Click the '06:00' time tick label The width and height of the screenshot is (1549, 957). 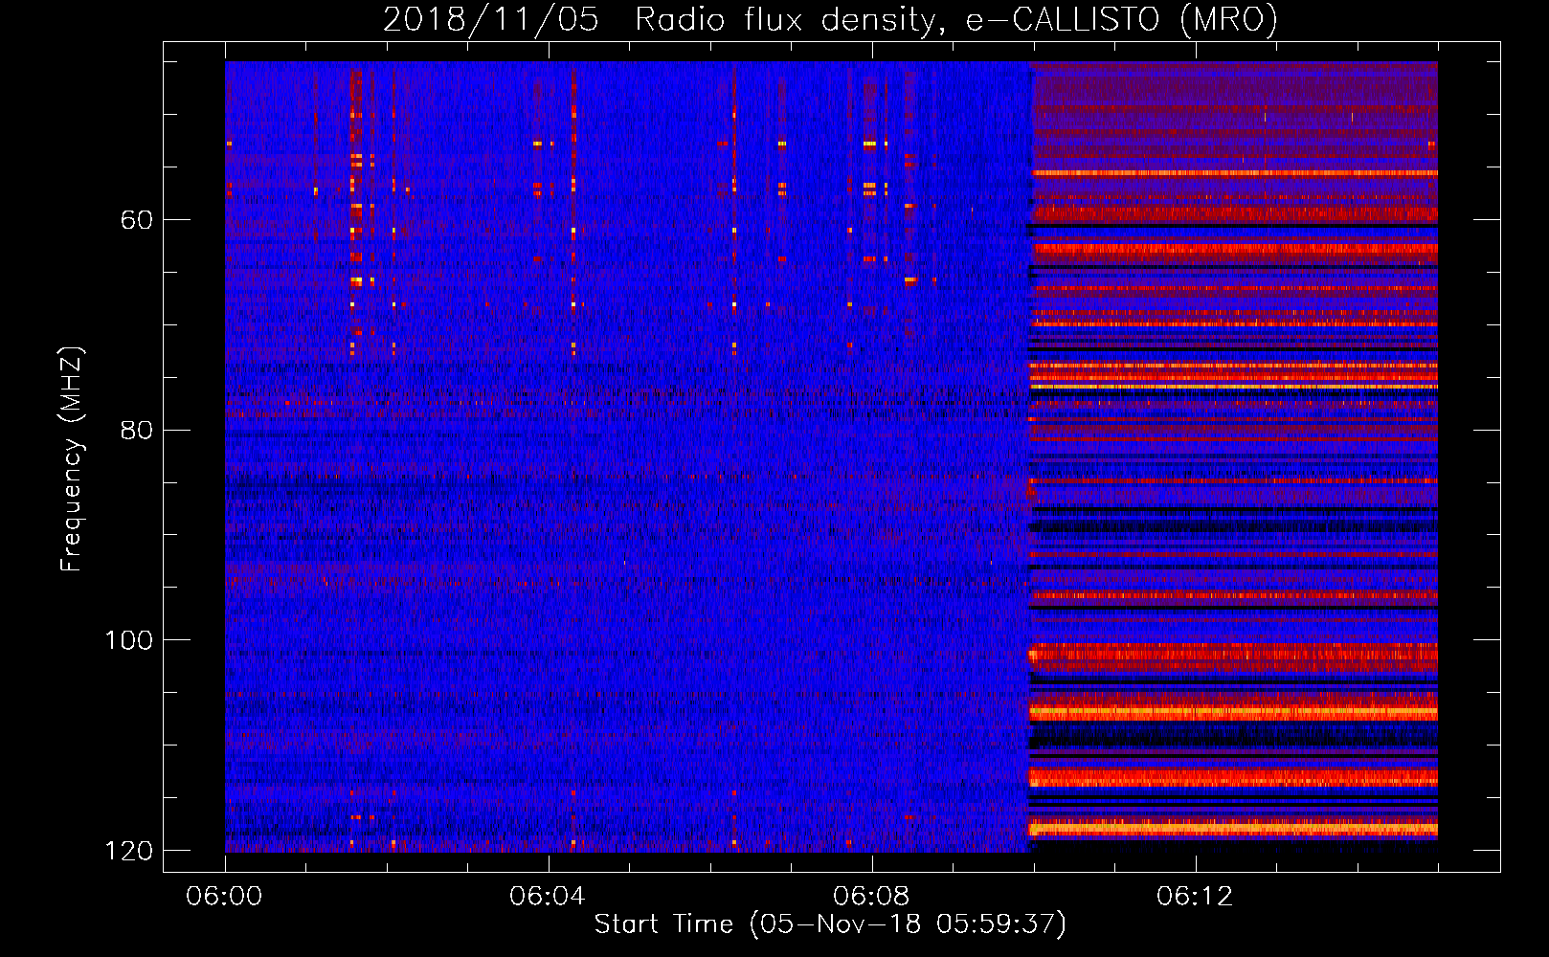point(224,897)
